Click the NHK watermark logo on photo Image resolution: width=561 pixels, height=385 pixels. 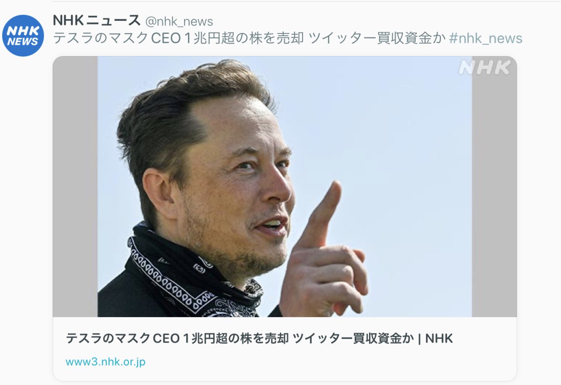(x=484, y=67)
